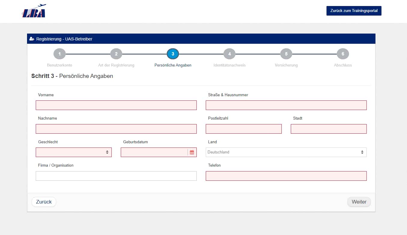Click the Benutzerkonto step label
This screenshot has width=407, height=235.
(x=59, y=65)
